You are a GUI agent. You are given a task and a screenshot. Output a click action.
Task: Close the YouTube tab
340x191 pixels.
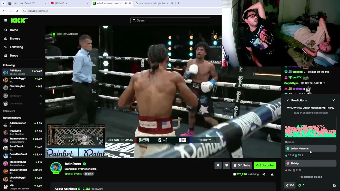pos(88,3)
